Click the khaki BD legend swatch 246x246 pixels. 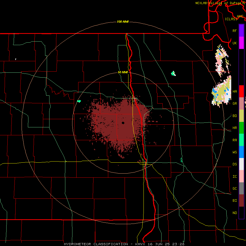click(241, 116)
